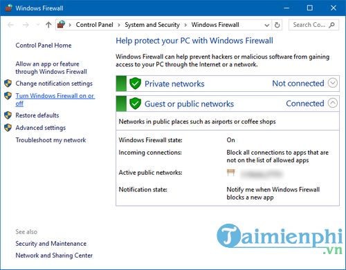This screenshot has height=270, width=346.
Task: Open Network and Sharing Center
Action: (x=54, y=255)
